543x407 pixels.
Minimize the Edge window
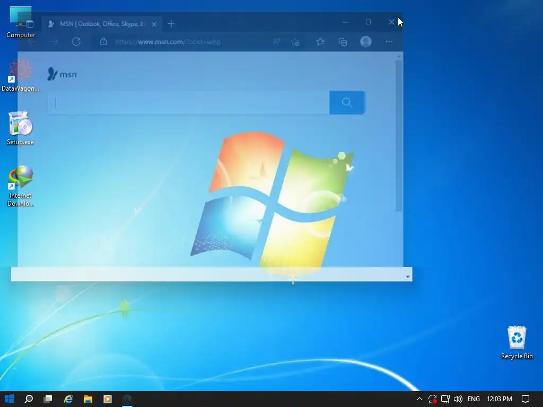click(x=345, y=22)
